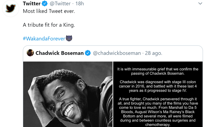Click the 'Most liked Tweet ever.' text
This screenshot has height=127, width=204.
click(49, 11)
